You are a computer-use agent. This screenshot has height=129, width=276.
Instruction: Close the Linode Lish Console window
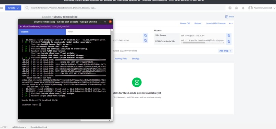110,22
